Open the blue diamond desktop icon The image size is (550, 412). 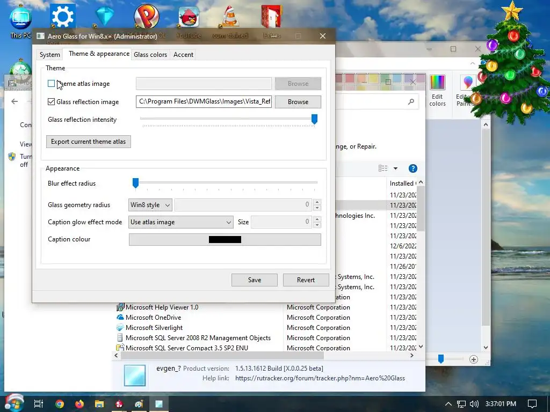point(105,16)
